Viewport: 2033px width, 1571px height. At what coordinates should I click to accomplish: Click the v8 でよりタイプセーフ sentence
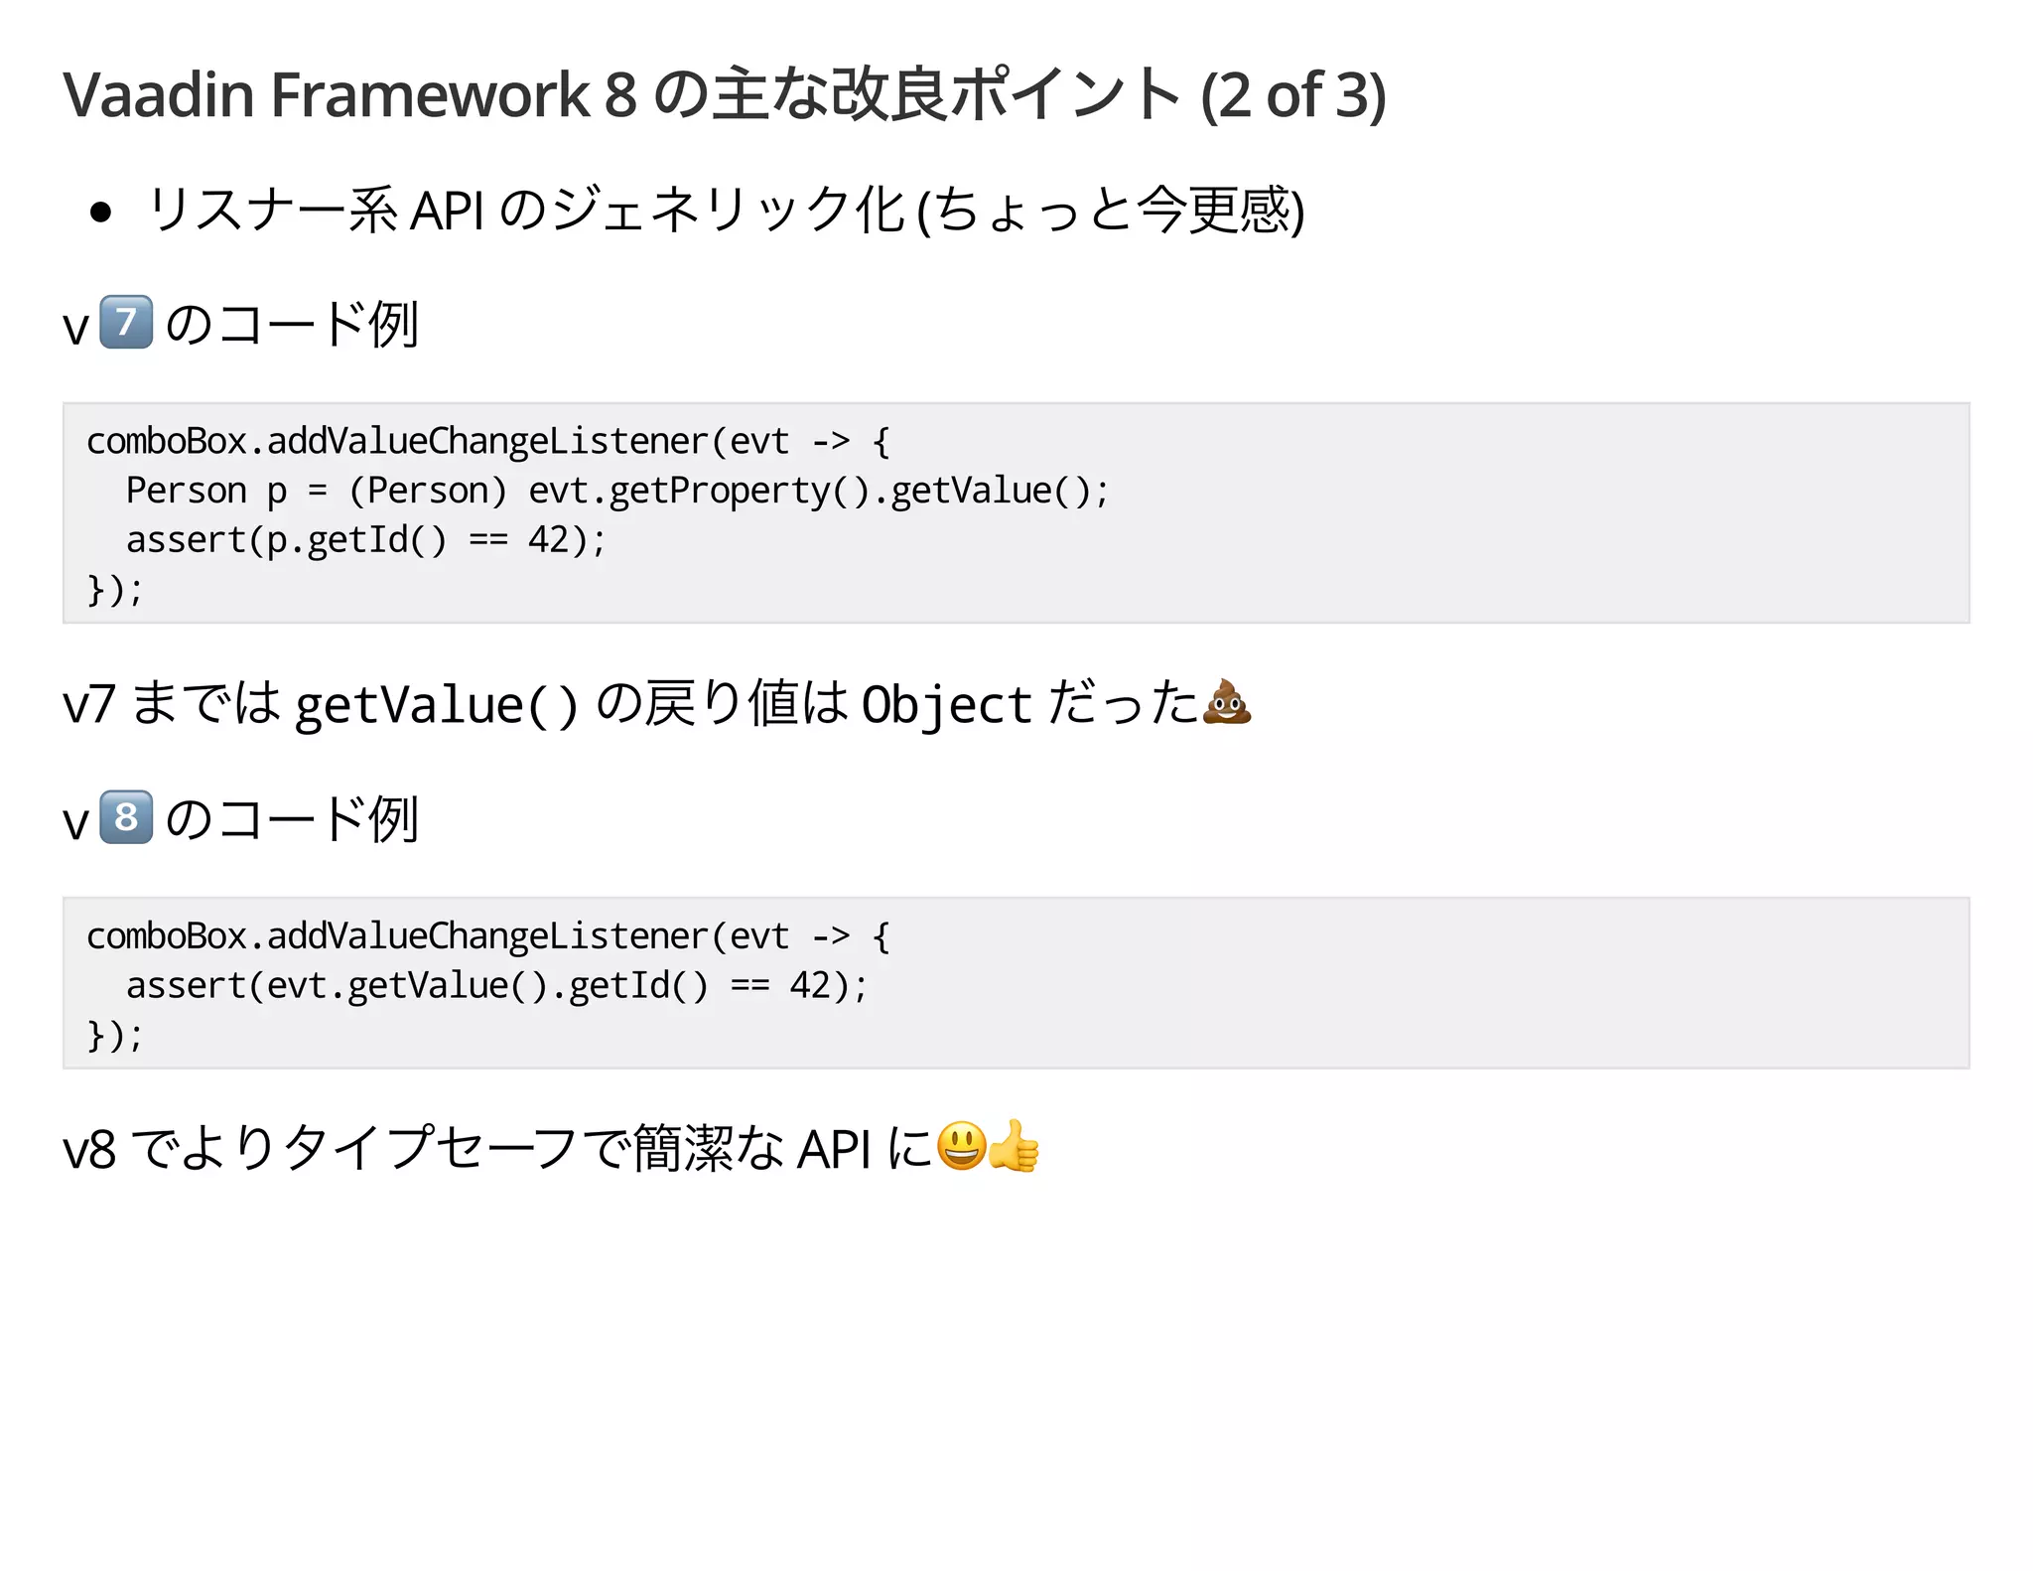click(x=496, y=1148)
